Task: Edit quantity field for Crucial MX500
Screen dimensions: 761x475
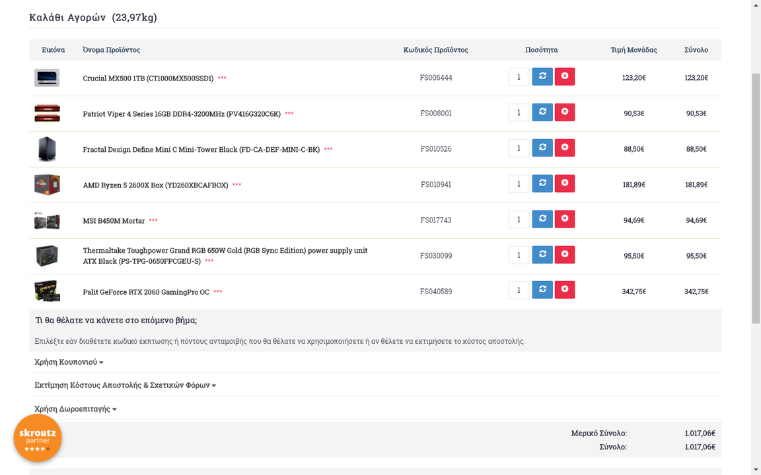Action: pyautogui.click(x=519, y=77)
